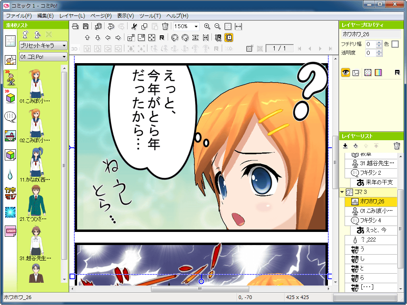The height and width of the screenshot is (305, 407).
Task: Select the ？_222 layer
Action: coord(371,239)
